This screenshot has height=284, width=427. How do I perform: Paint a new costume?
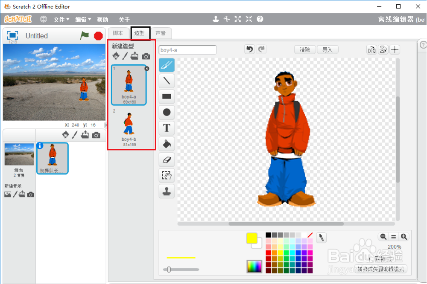coord(125,56)
